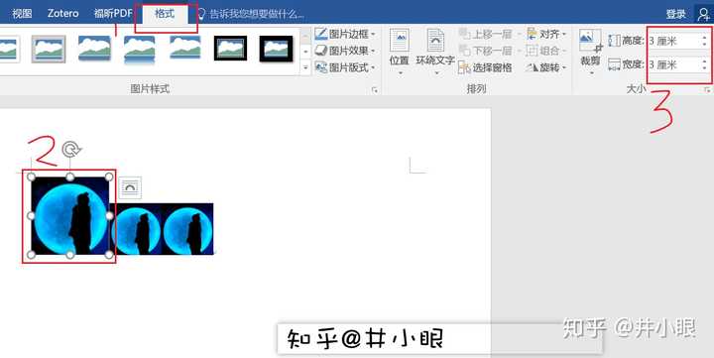Viewport: 714px width, 358px height.
Task: Open the 图片版式 picture layout menu
Action: tap(346, 67)
